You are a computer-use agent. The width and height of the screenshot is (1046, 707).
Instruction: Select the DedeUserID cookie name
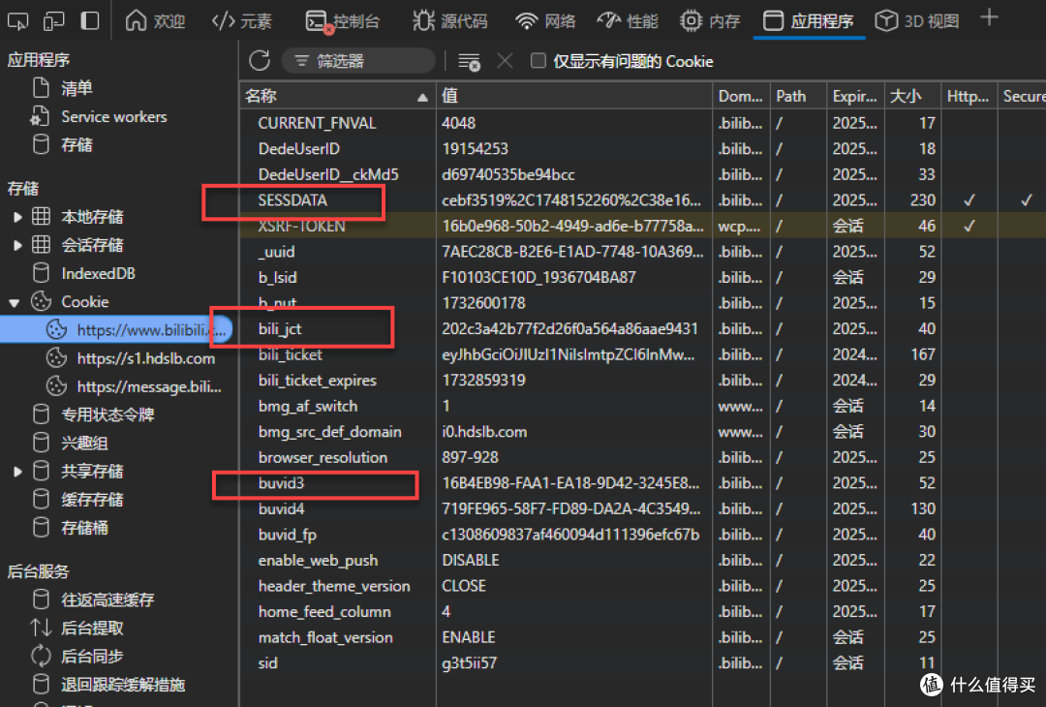[x=299, y=149]
